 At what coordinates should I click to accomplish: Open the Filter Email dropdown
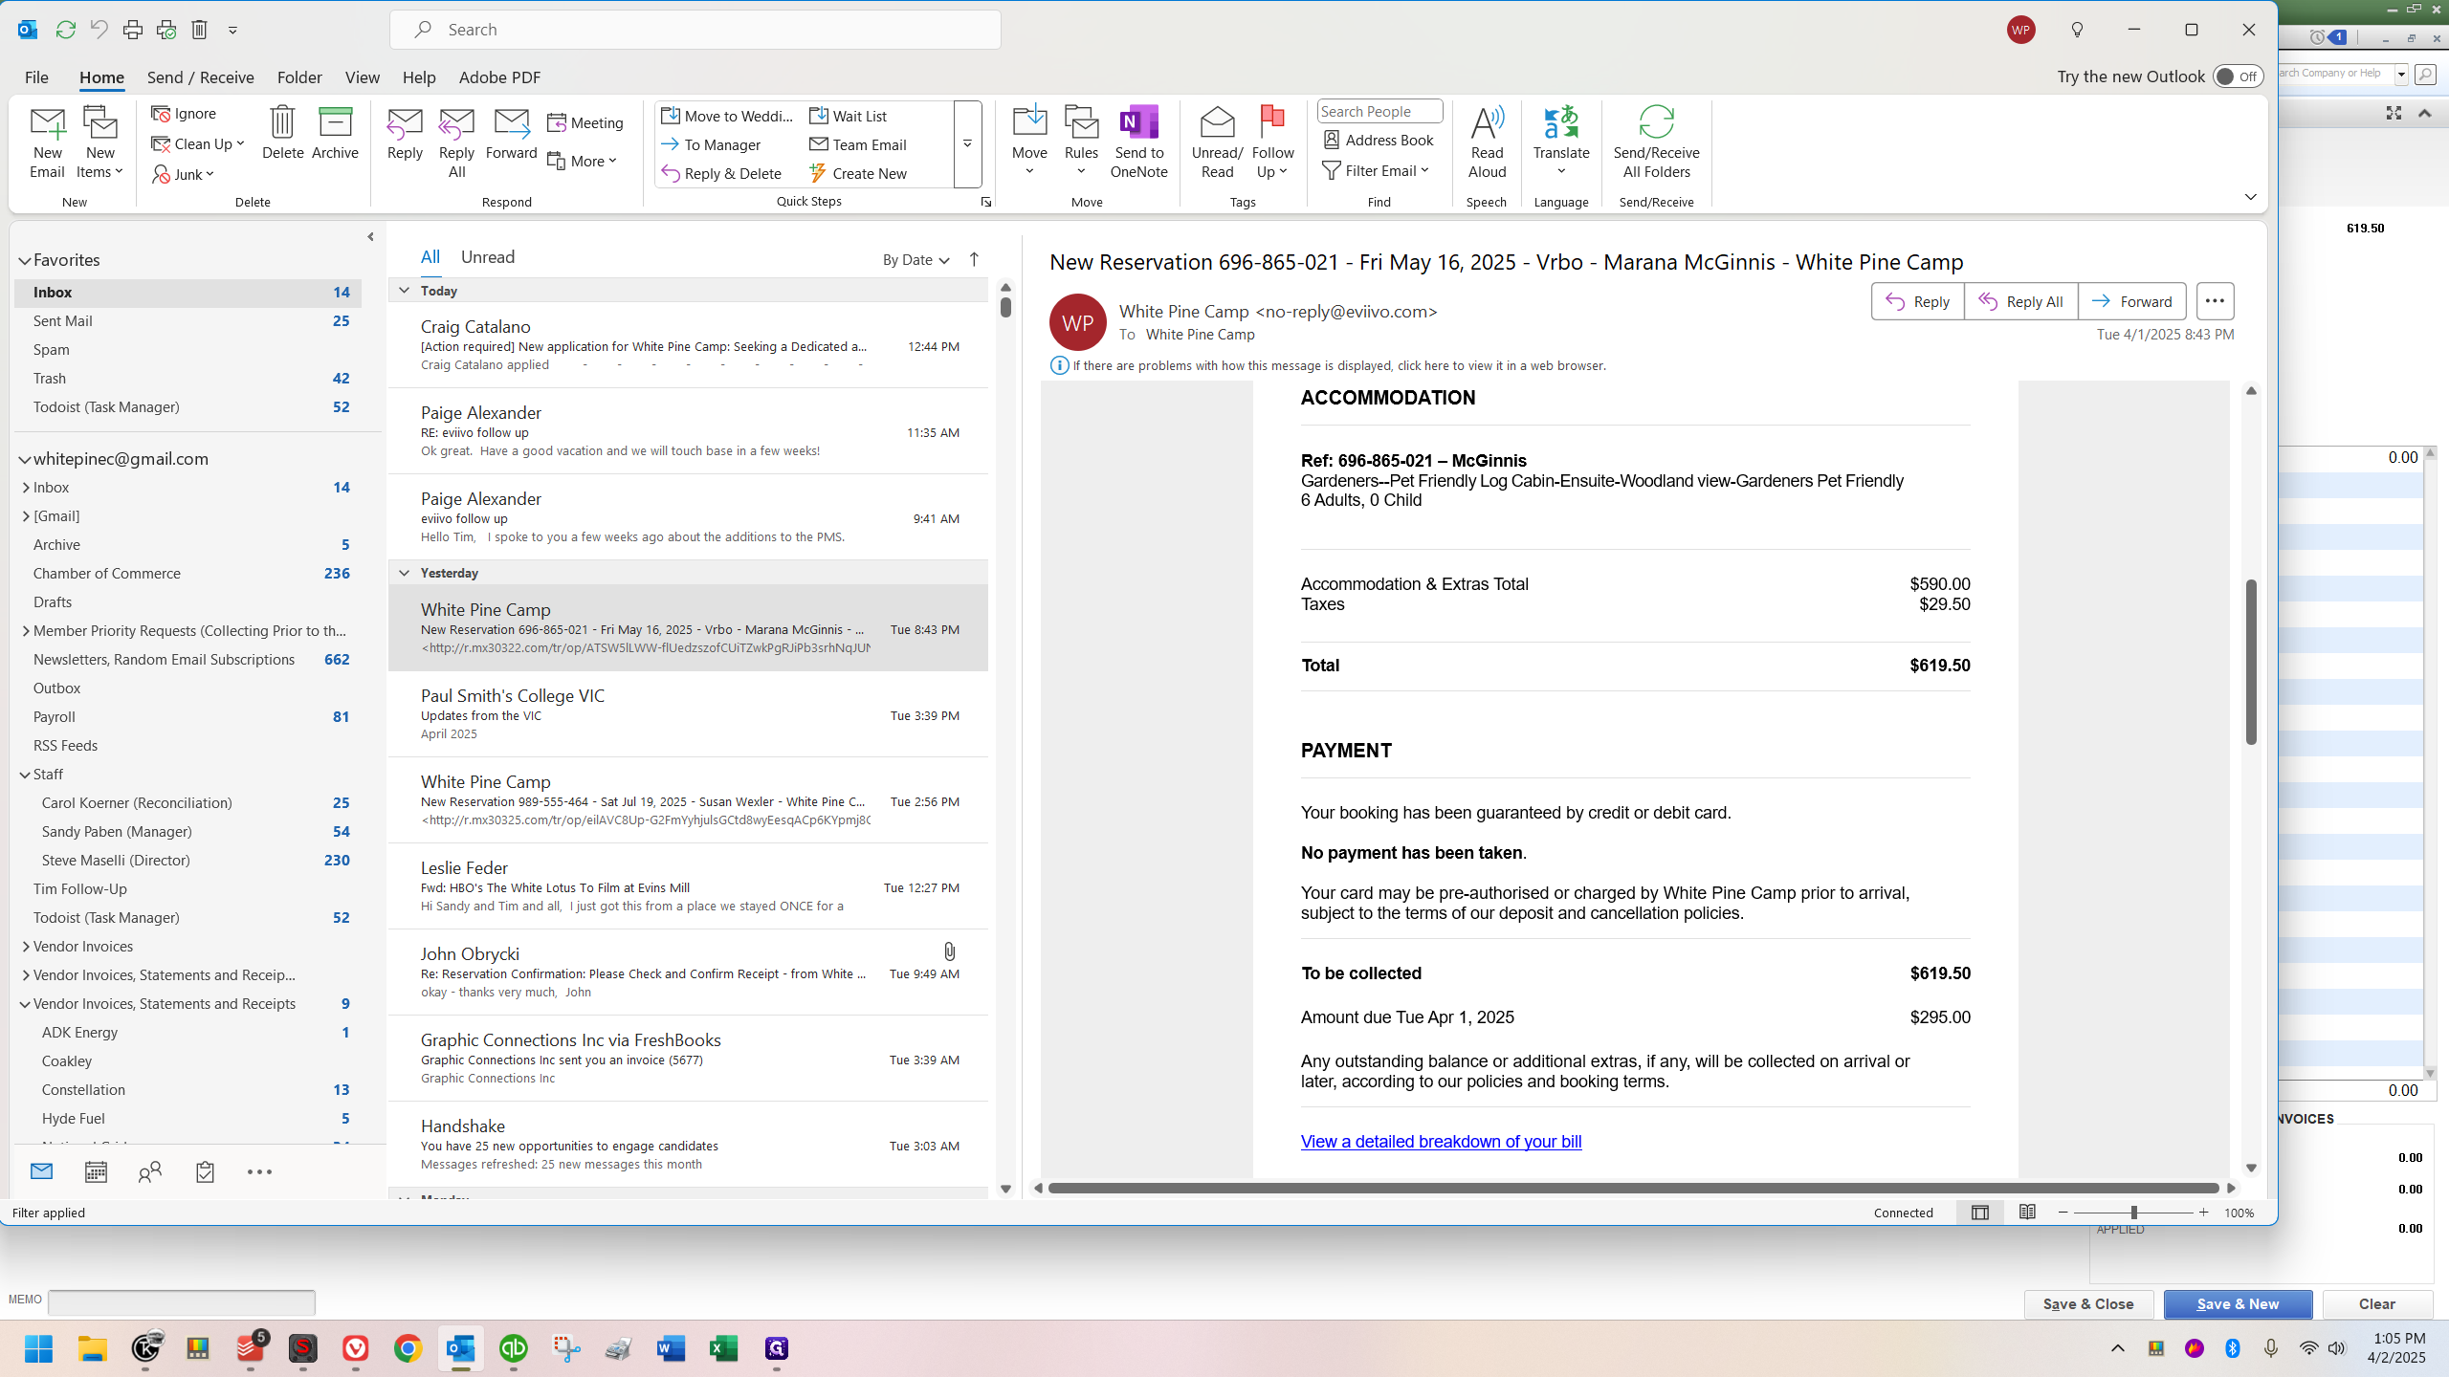click(x=1376, y=170)
